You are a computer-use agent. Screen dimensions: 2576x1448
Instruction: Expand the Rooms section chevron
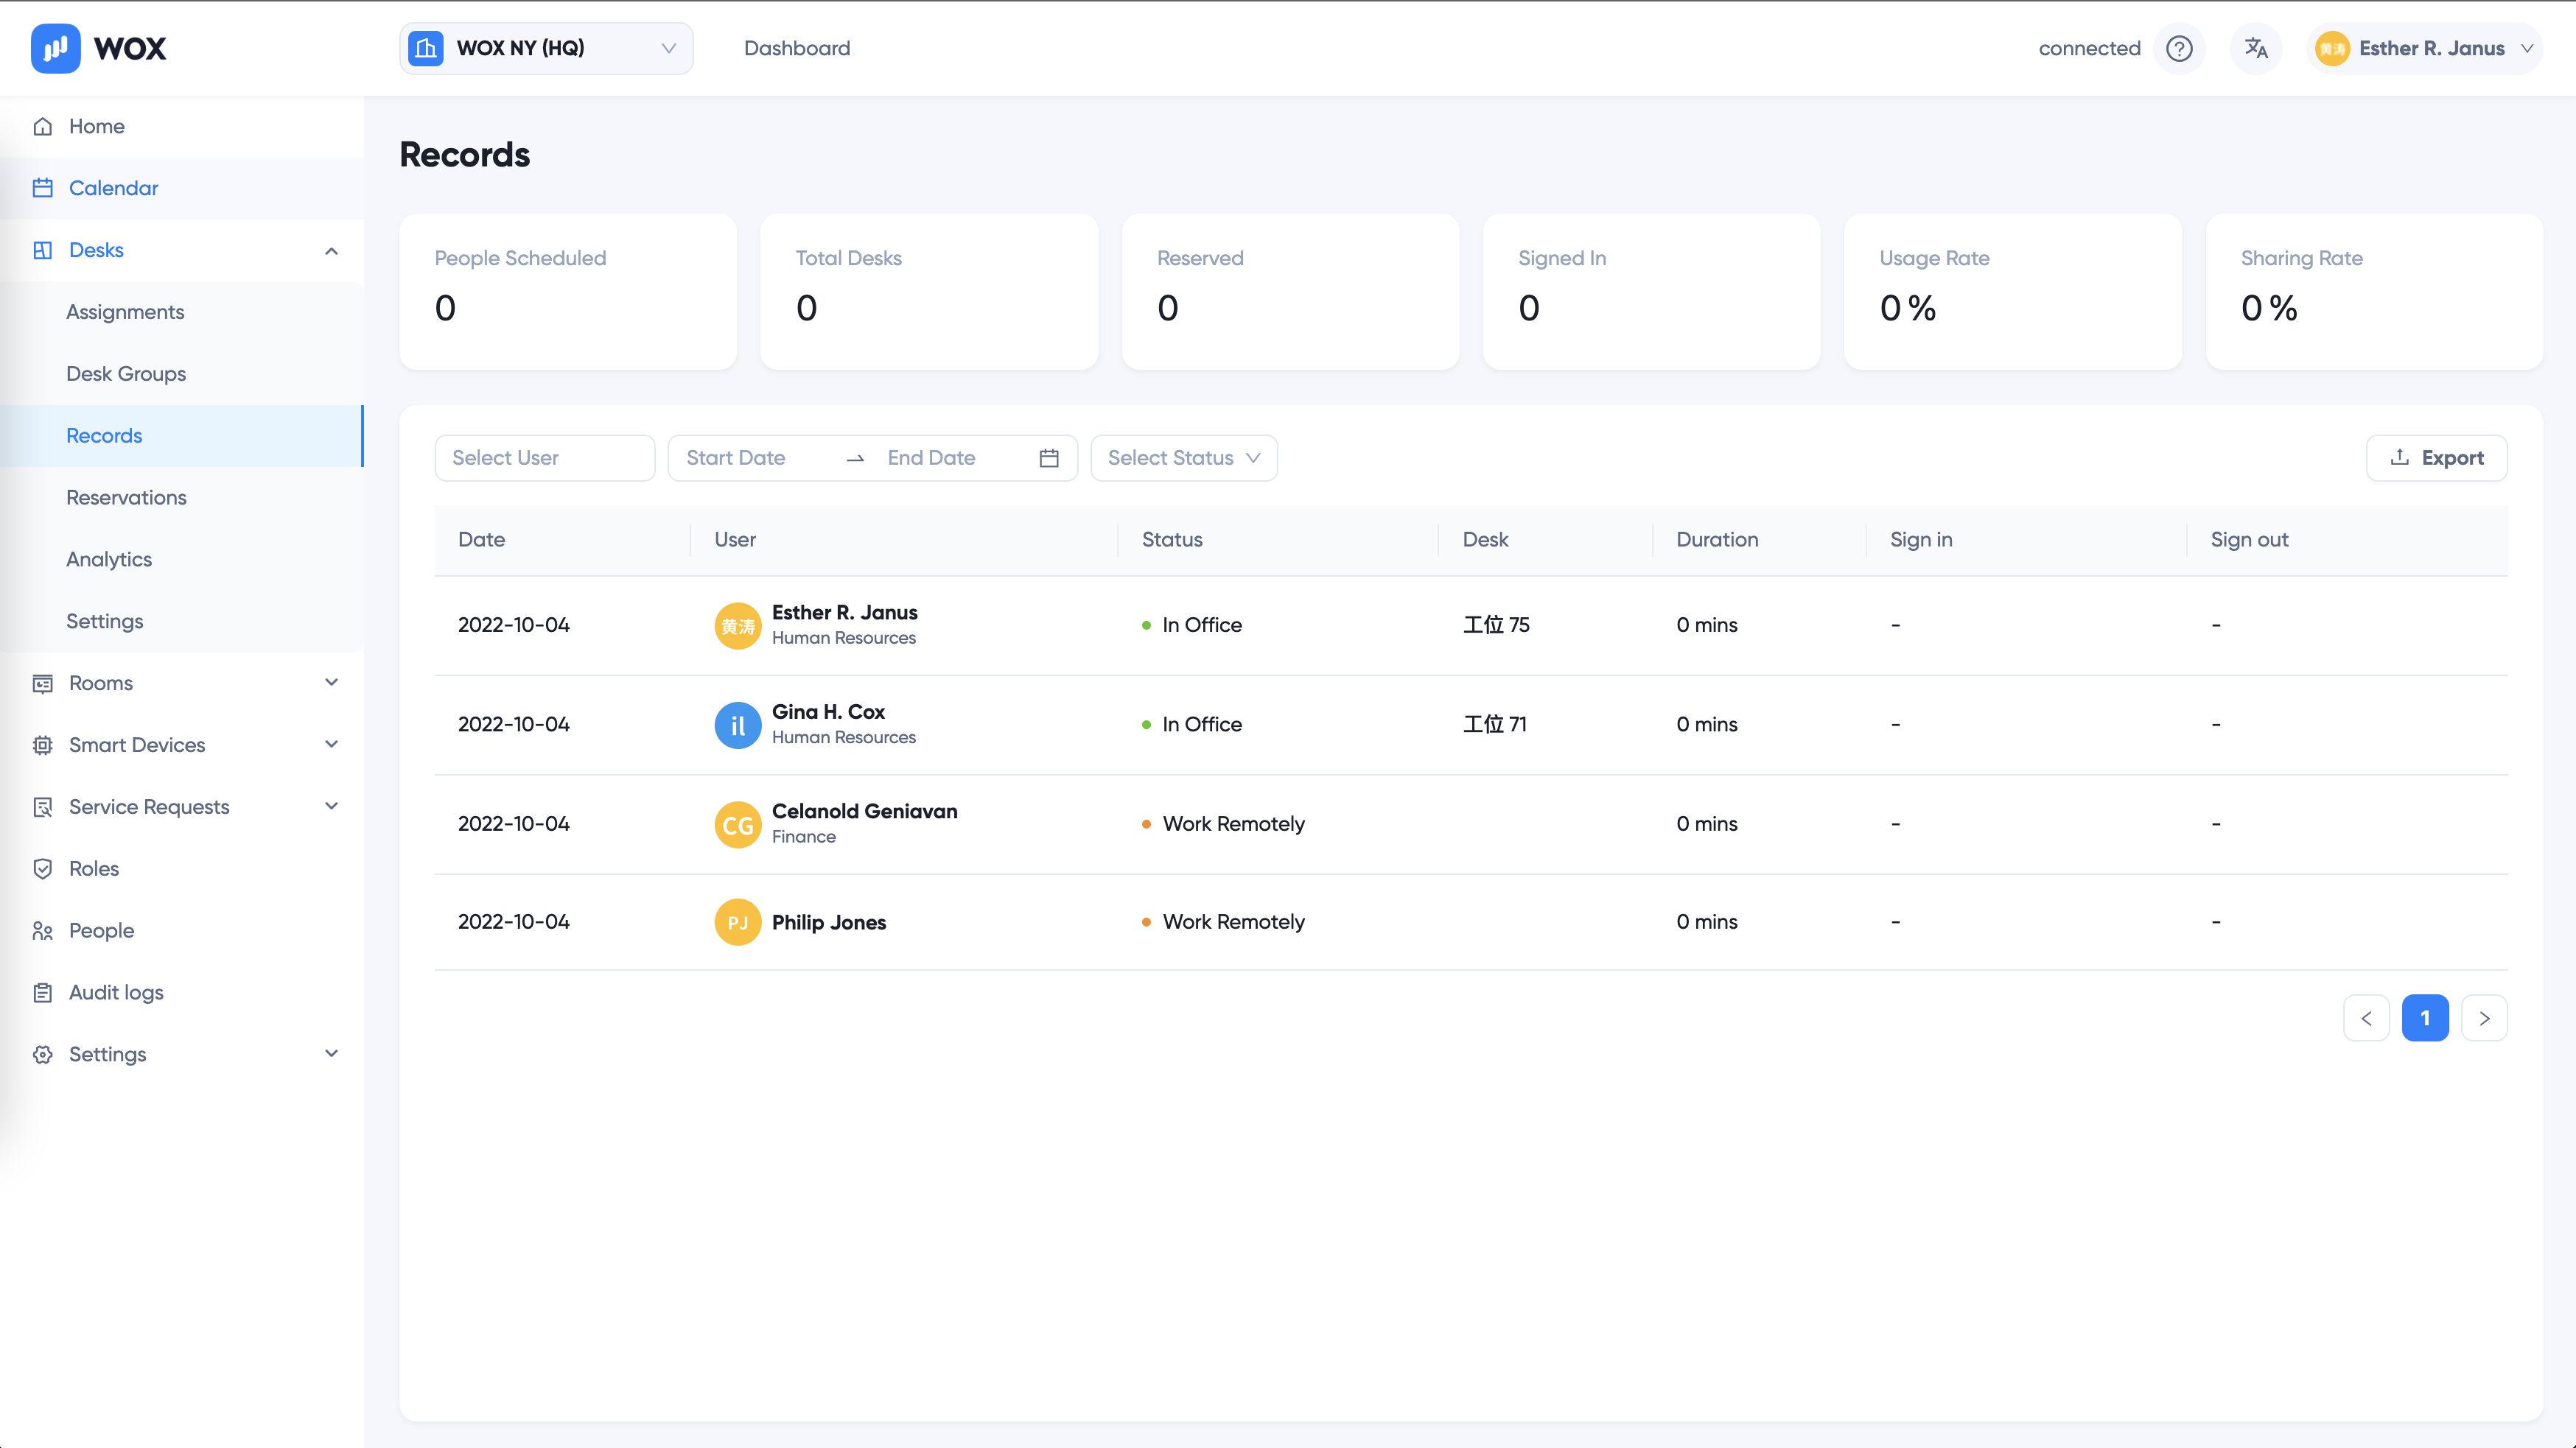click(x=331, y=683)
